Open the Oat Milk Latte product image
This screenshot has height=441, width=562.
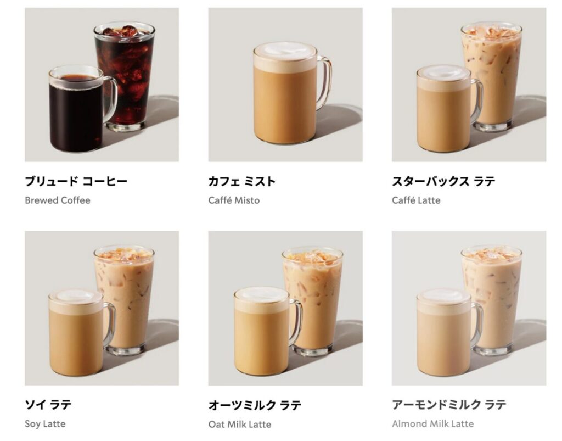click(285, 308)
